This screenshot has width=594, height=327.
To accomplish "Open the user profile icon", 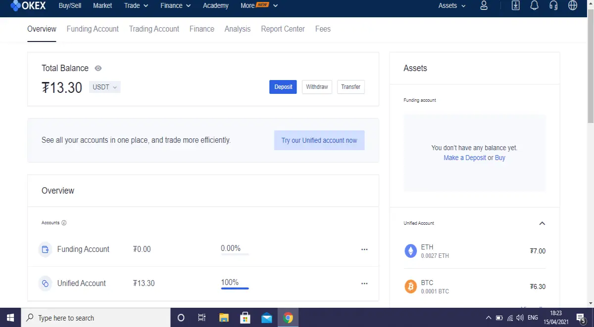I will coord(484,6).
